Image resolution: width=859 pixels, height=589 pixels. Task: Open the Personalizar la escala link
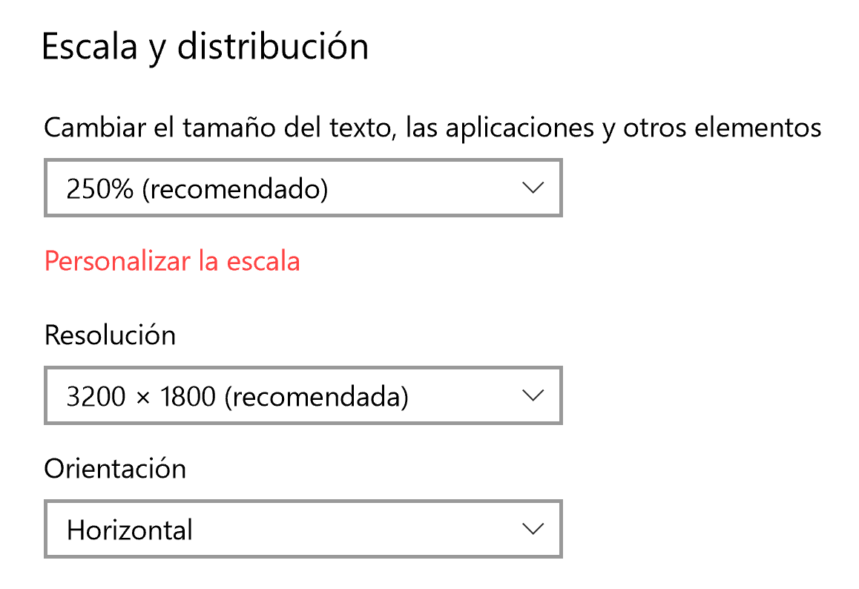[172, 261]
